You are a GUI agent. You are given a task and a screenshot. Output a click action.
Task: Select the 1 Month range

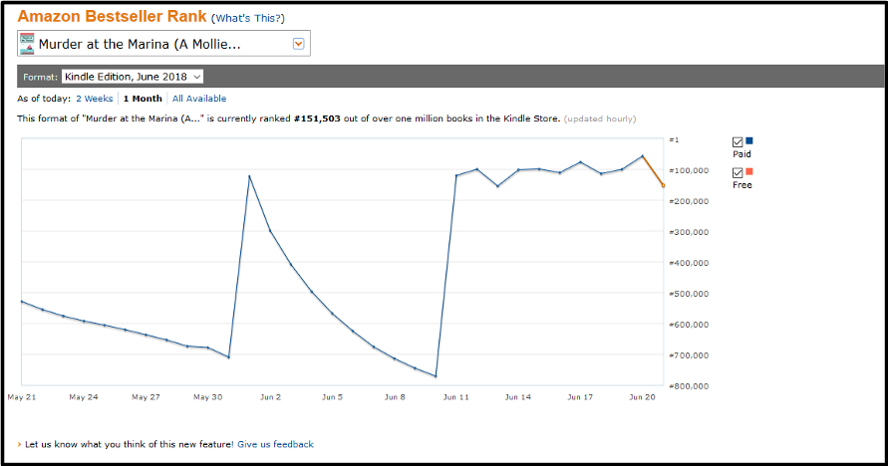(143, 99)
